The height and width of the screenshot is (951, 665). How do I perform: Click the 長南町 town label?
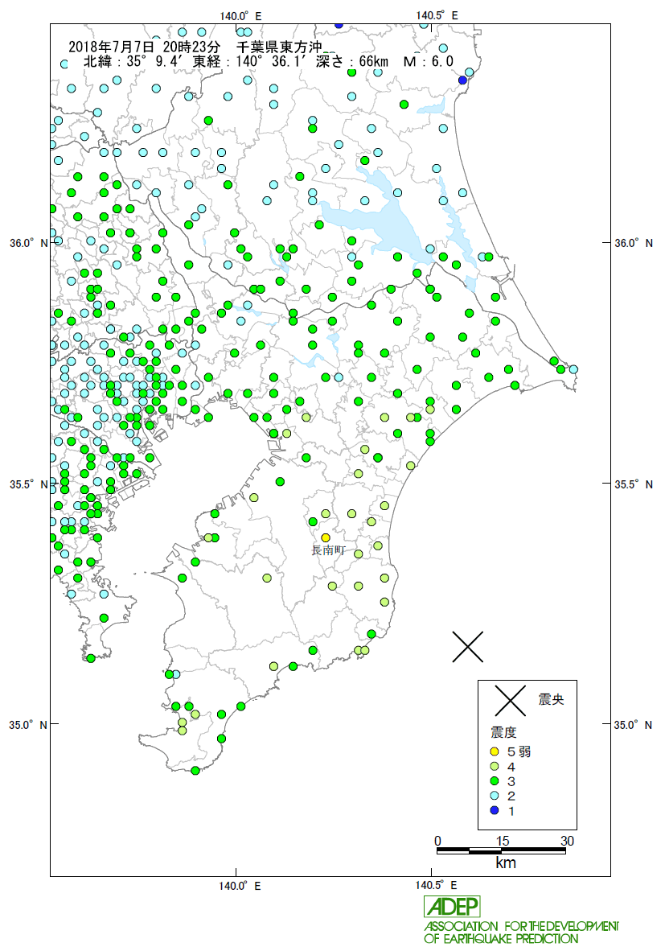point(328,551)
